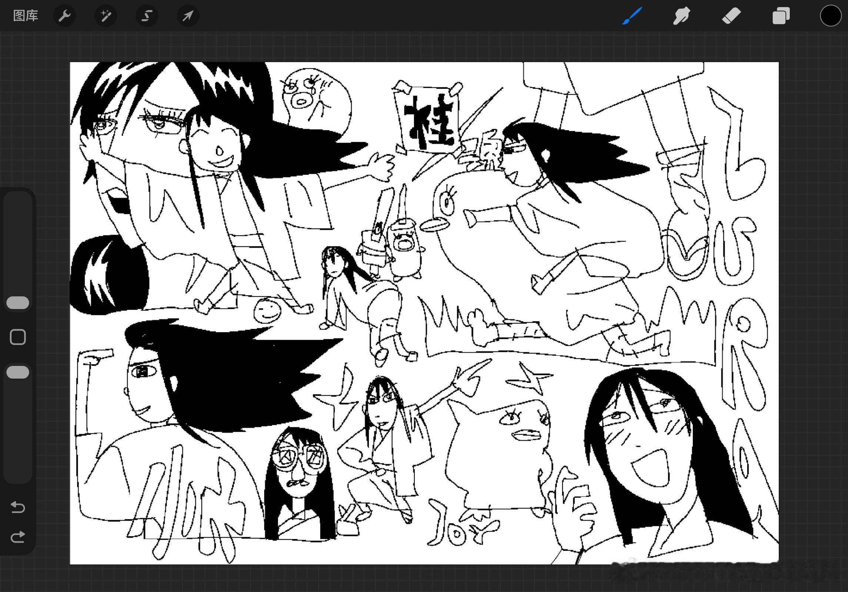Open the 图库 gallery
848x592 pixels.
coord(26,16)
